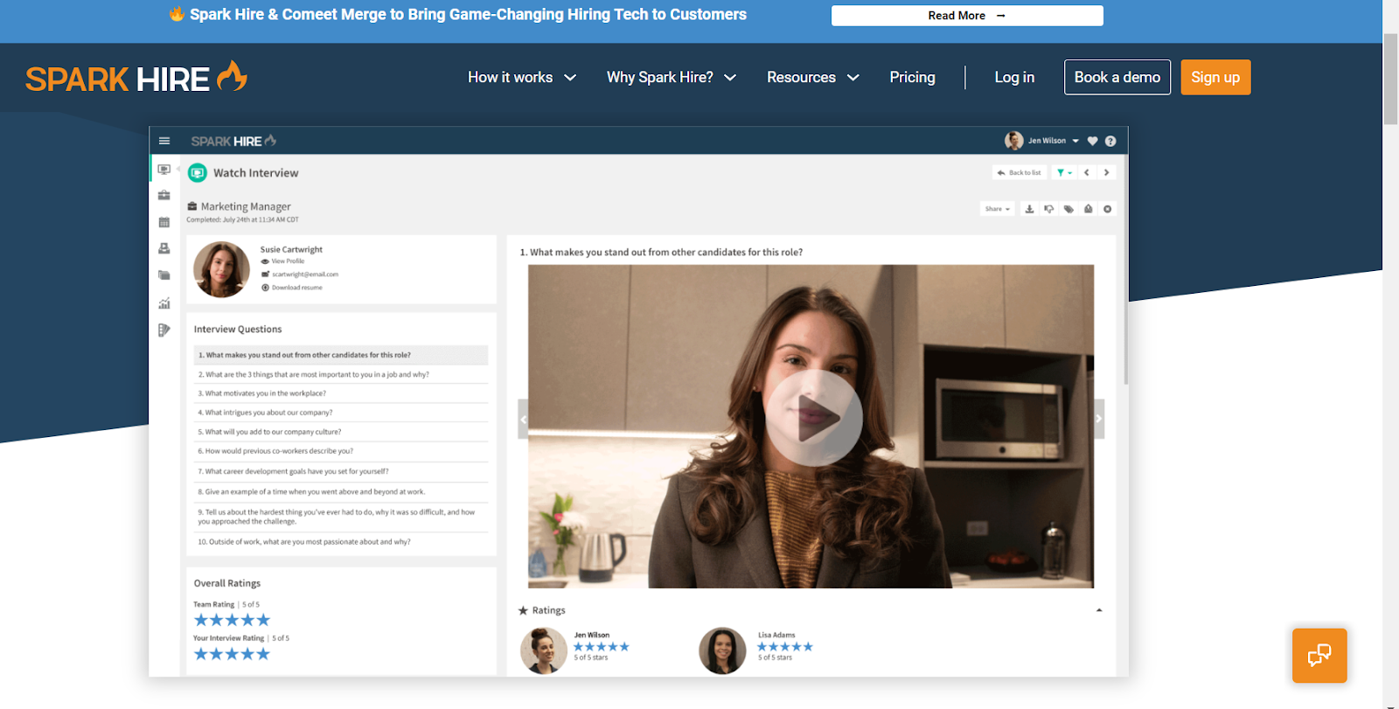The image size is (1399, 709).
Task: Open the reports chart sidebar icon
Action: pos(164,303)
